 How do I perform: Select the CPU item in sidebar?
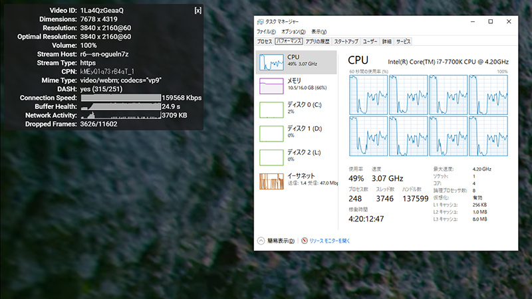click(x=296, y=62)
